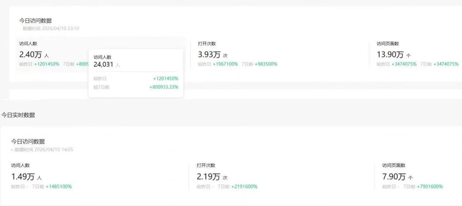
Task: Click the 今日实时数据 section title
Action: click(18, 115)
